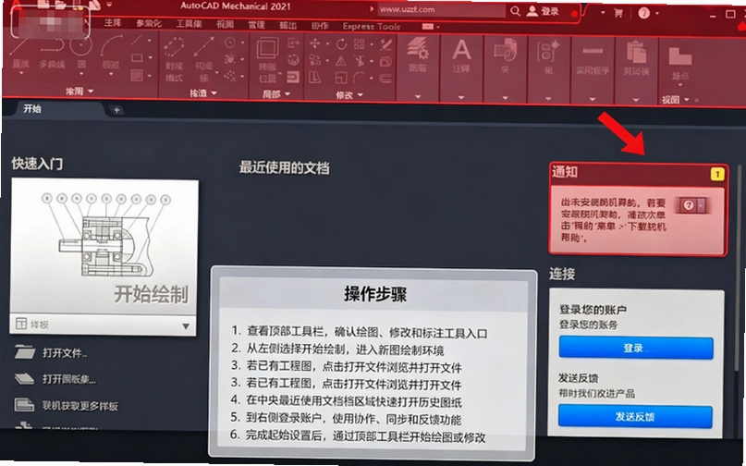Switch to the 协作 ribbon tab
The height and width of the screenshot is (466, 746).
[x=320, y=26]
